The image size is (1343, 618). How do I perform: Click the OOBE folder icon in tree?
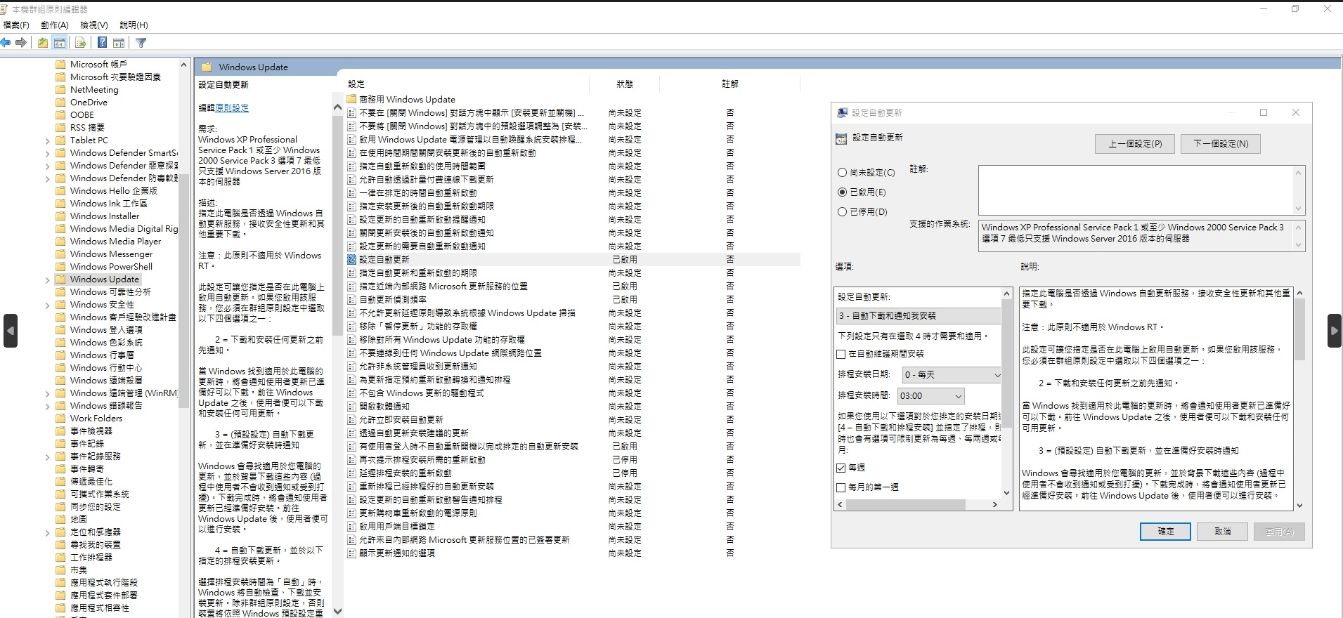[x=60, y=115]
